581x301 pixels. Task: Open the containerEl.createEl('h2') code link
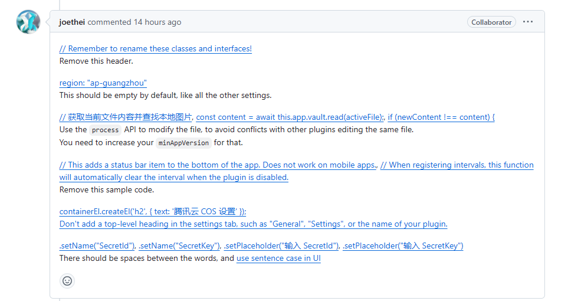pos(153,211)
